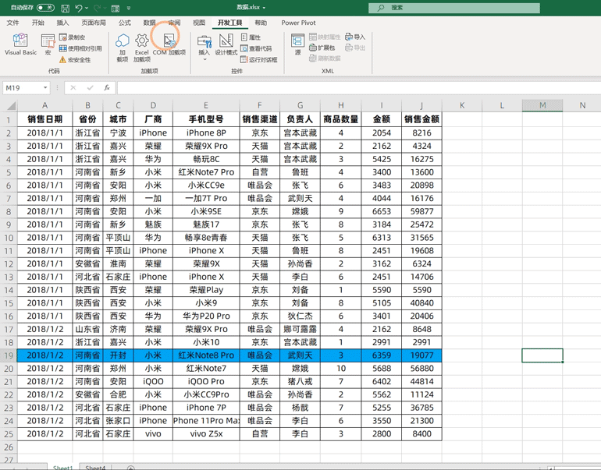
Task: Open 宏安全性 macro security settings
Action: point(75,60)
